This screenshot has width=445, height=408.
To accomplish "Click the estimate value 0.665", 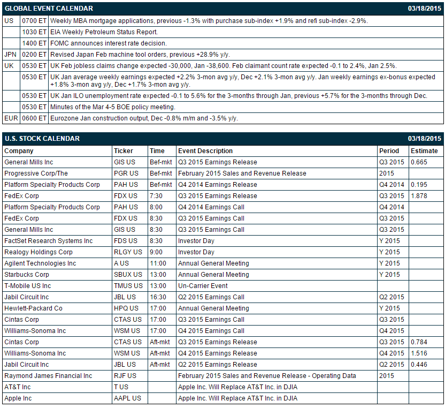I will pyautogui.click(x=419, y=162).
